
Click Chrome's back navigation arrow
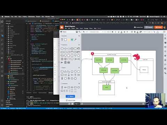(x=61, y=23)
